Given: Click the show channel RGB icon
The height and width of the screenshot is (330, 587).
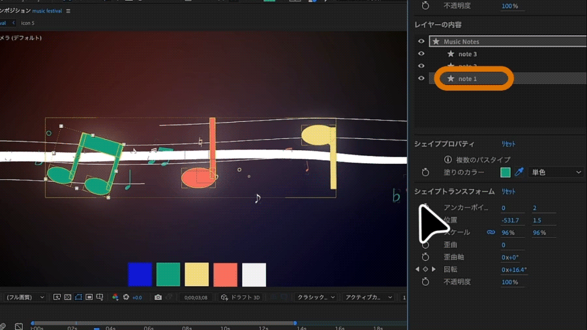Looking at the screenshot, I should (115, 297).
